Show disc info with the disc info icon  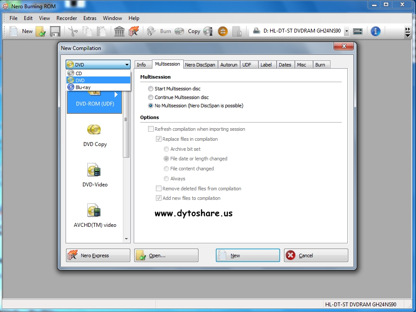(208, 31)
